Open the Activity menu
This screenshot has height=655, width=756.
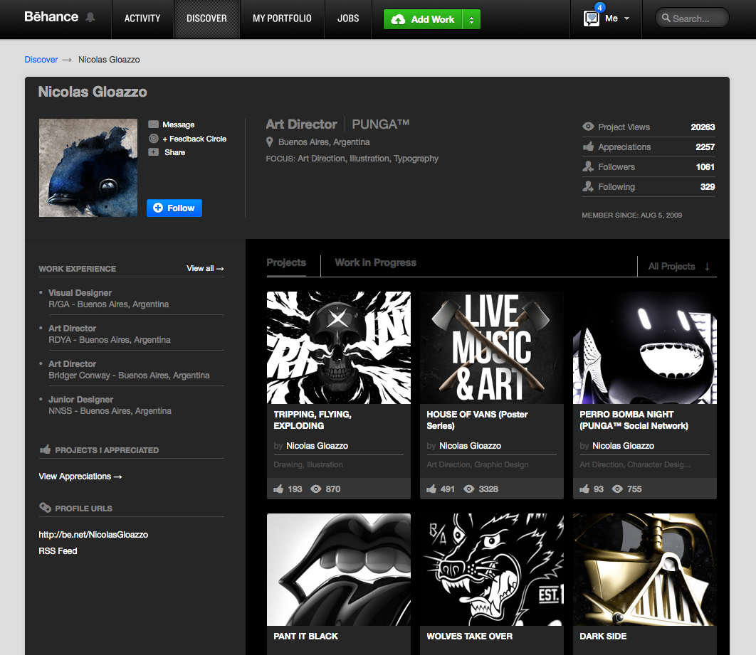[142, 18]
